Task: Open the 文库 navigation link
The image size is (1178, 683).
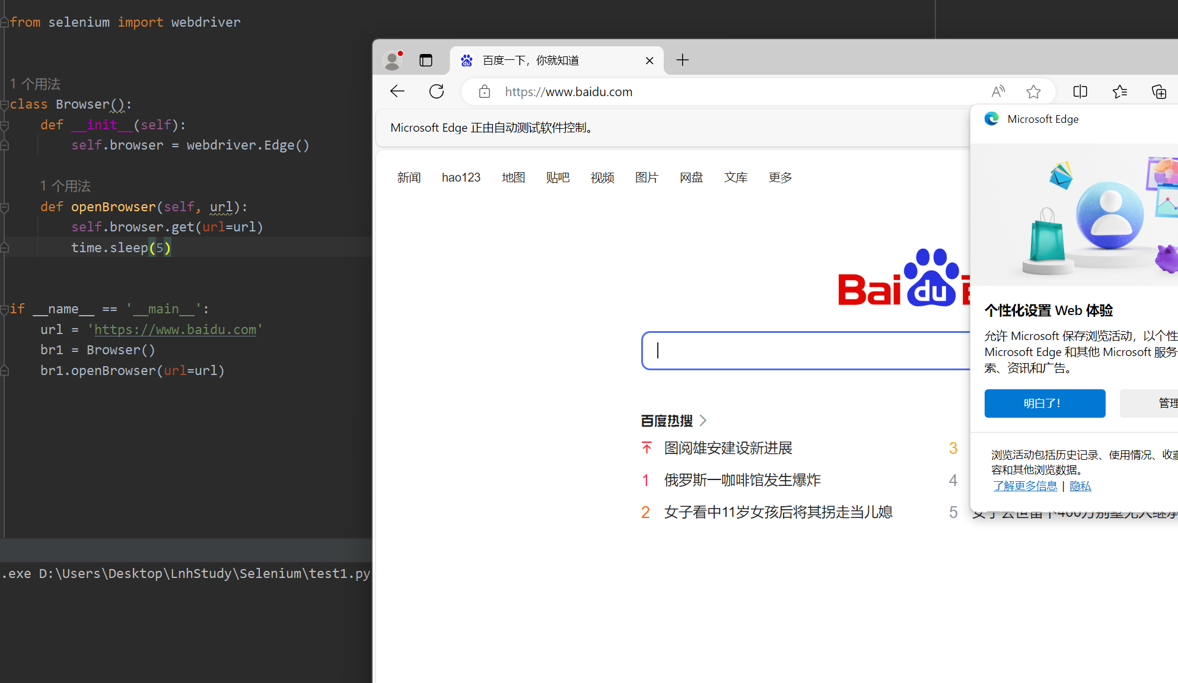Action: (x=736, y=177)
